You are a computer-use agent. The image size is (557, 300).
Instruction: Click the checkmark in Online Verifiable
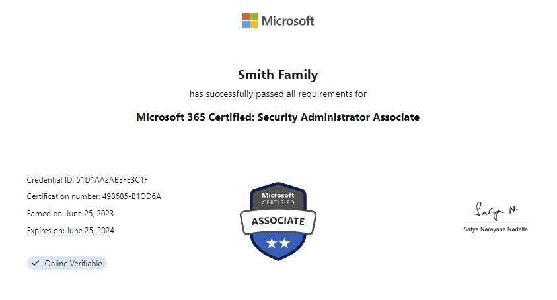35,263
